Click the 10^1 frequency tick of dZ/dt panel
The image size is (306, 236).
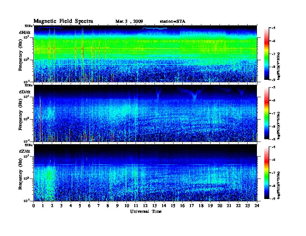click(x=27, y=156)
